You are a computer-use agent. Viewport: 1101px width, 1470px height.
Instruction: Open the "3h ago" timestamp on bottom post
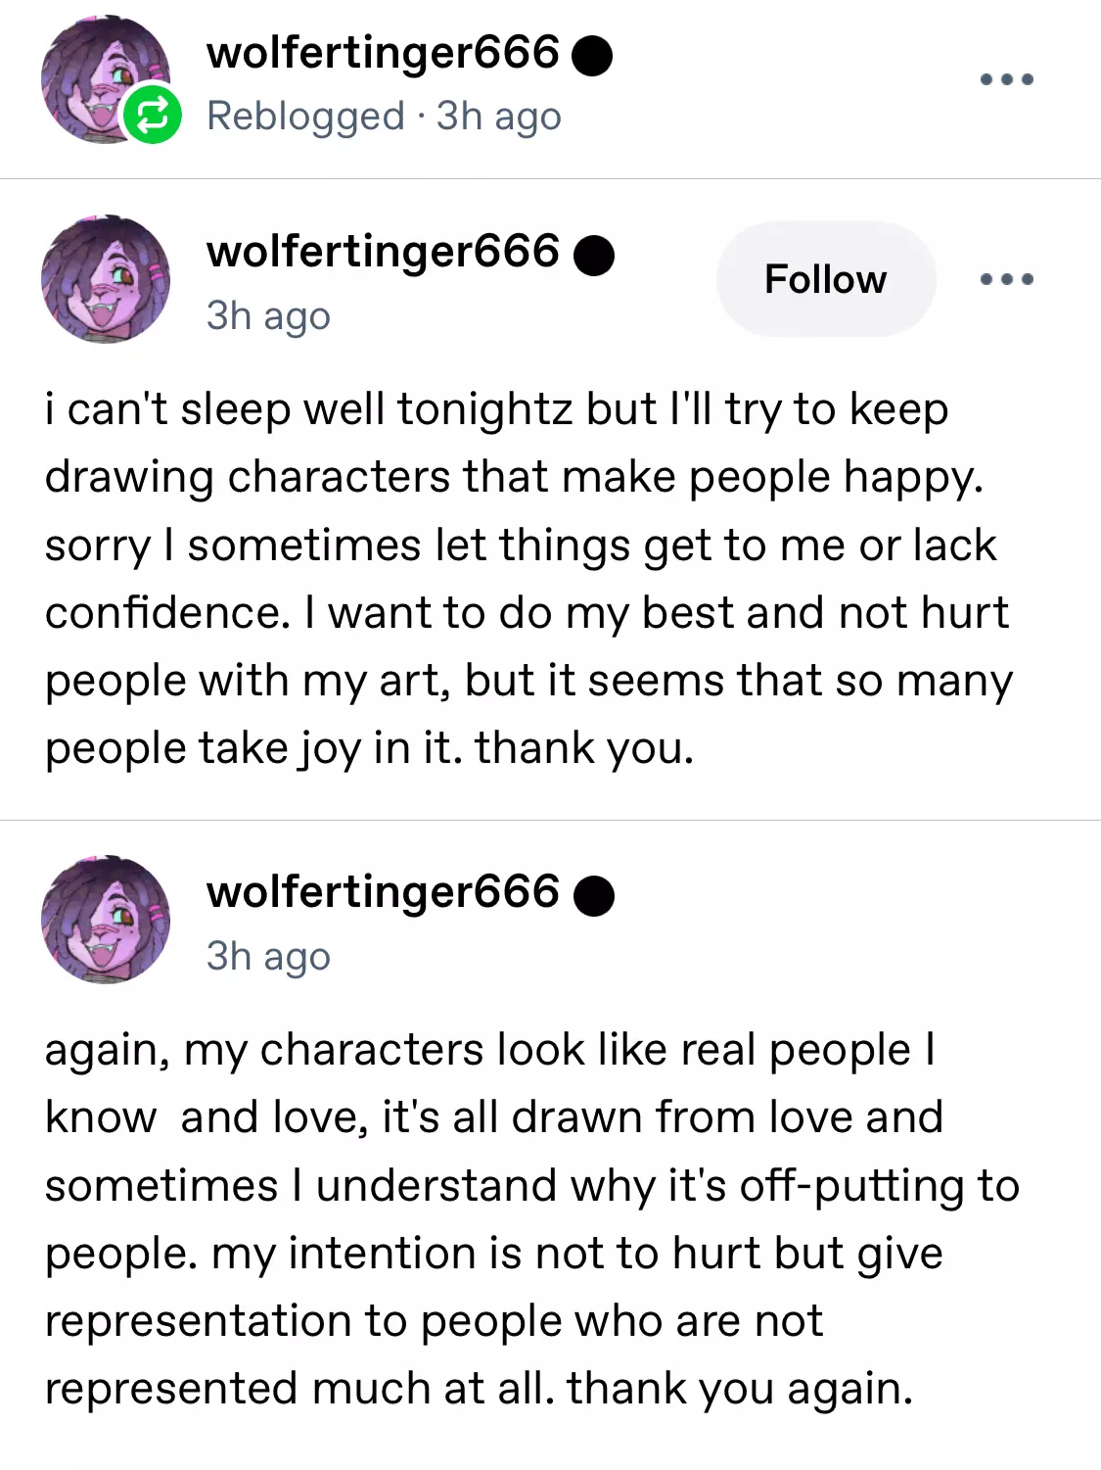[268, 957]
